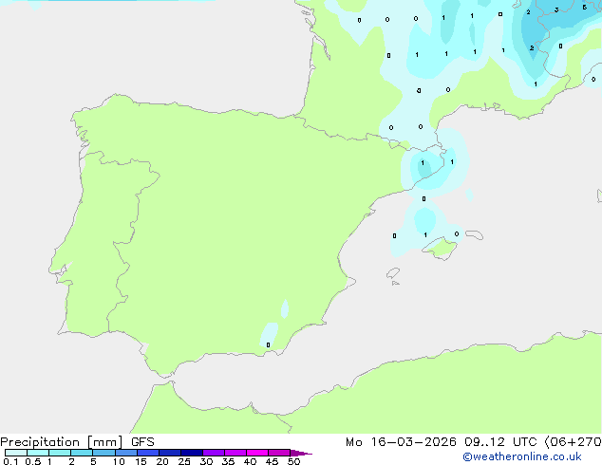
Task: Pick the 35–40 mm legend swatch
Action: (235, 453)
